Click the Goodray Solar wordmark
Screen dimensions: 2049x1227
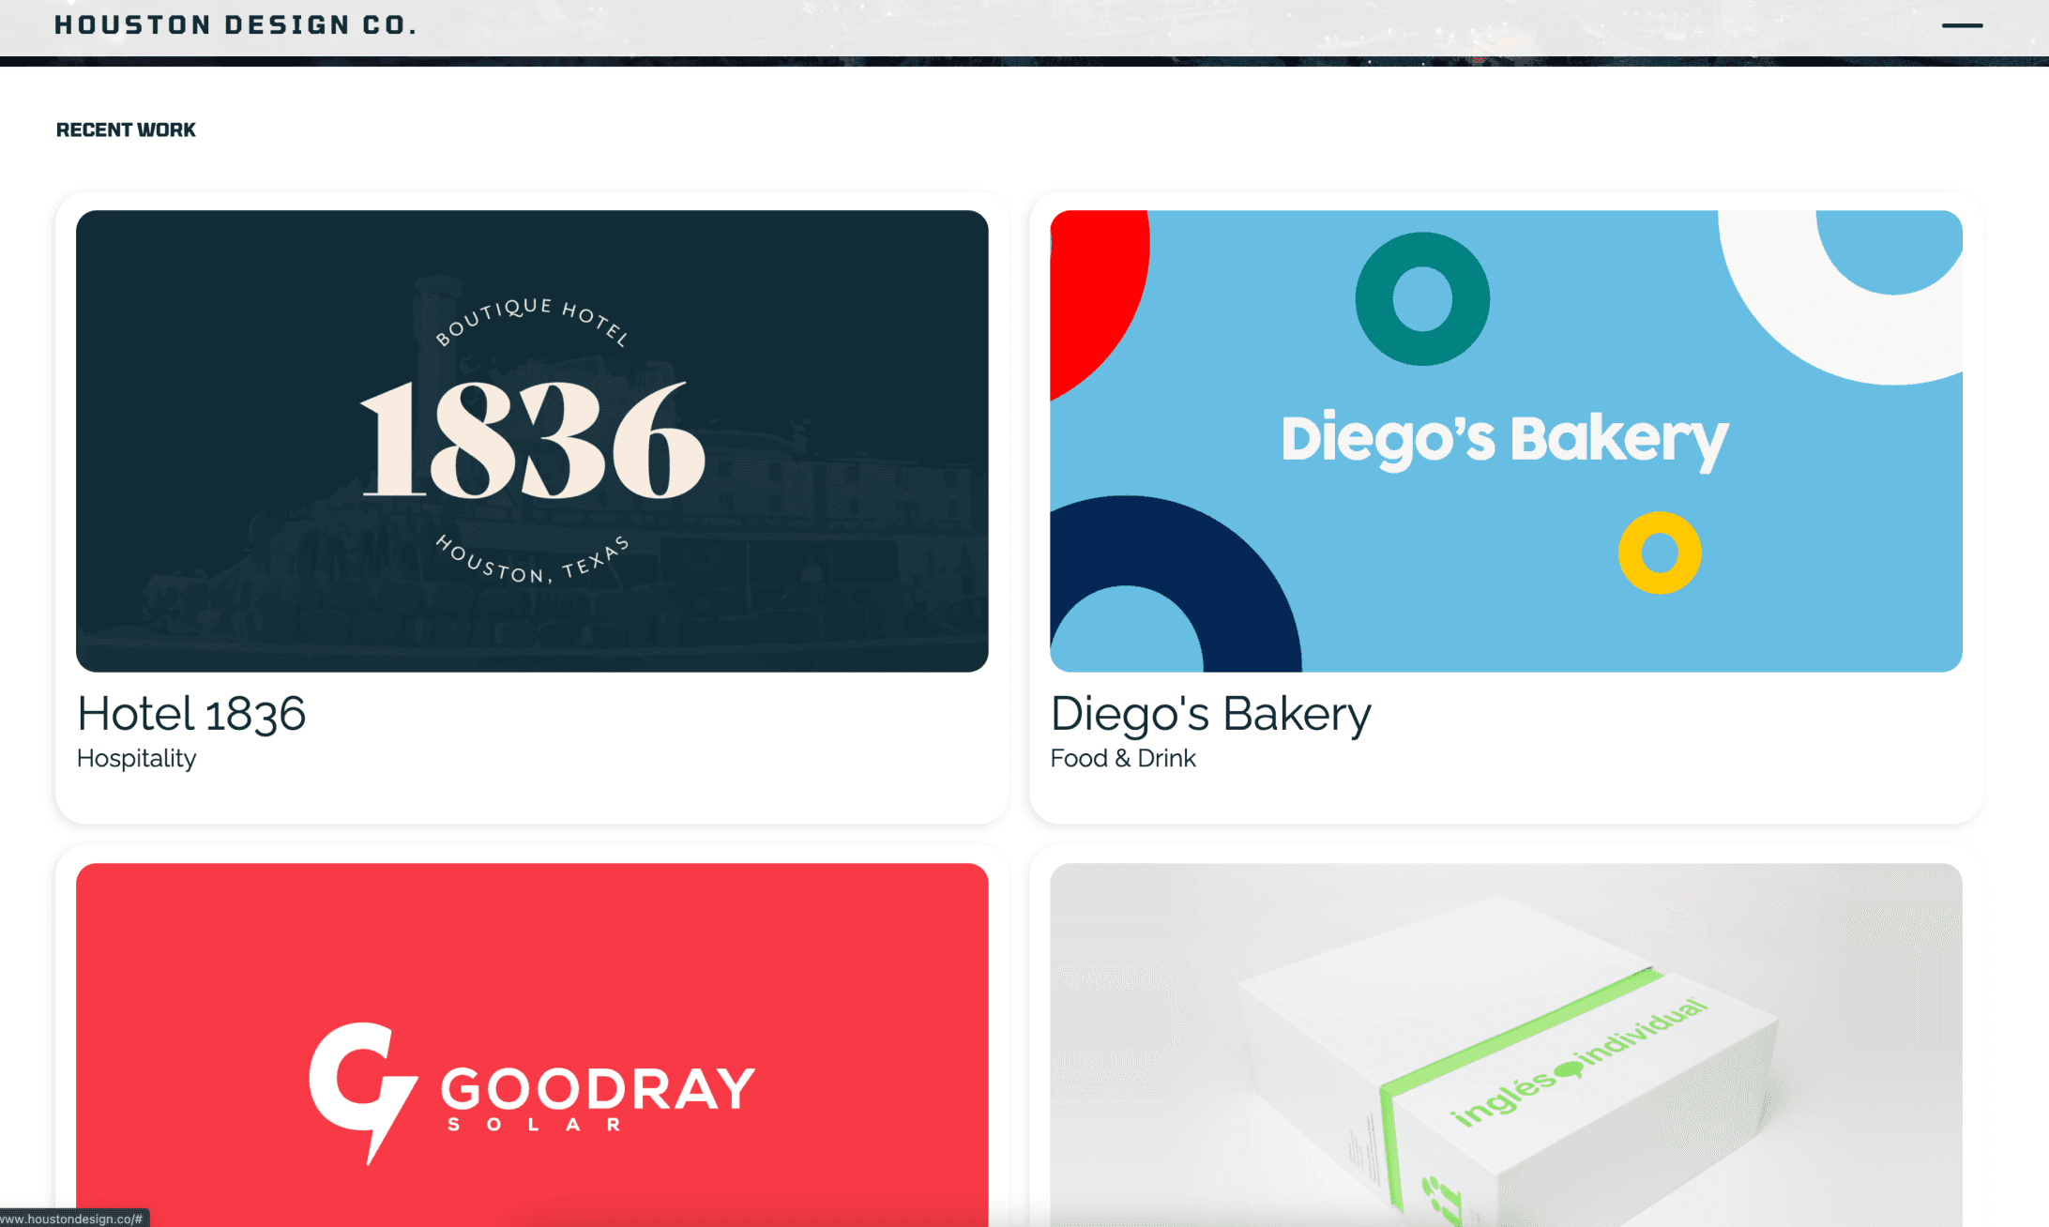(599, 1098)
